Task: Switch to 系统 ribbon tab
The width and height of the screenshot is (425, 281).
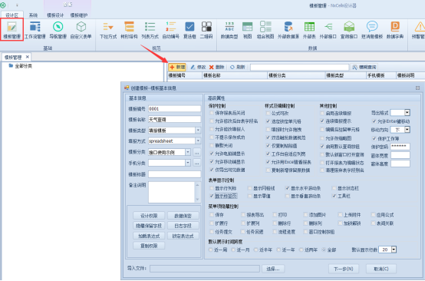Action: point(33,15)
